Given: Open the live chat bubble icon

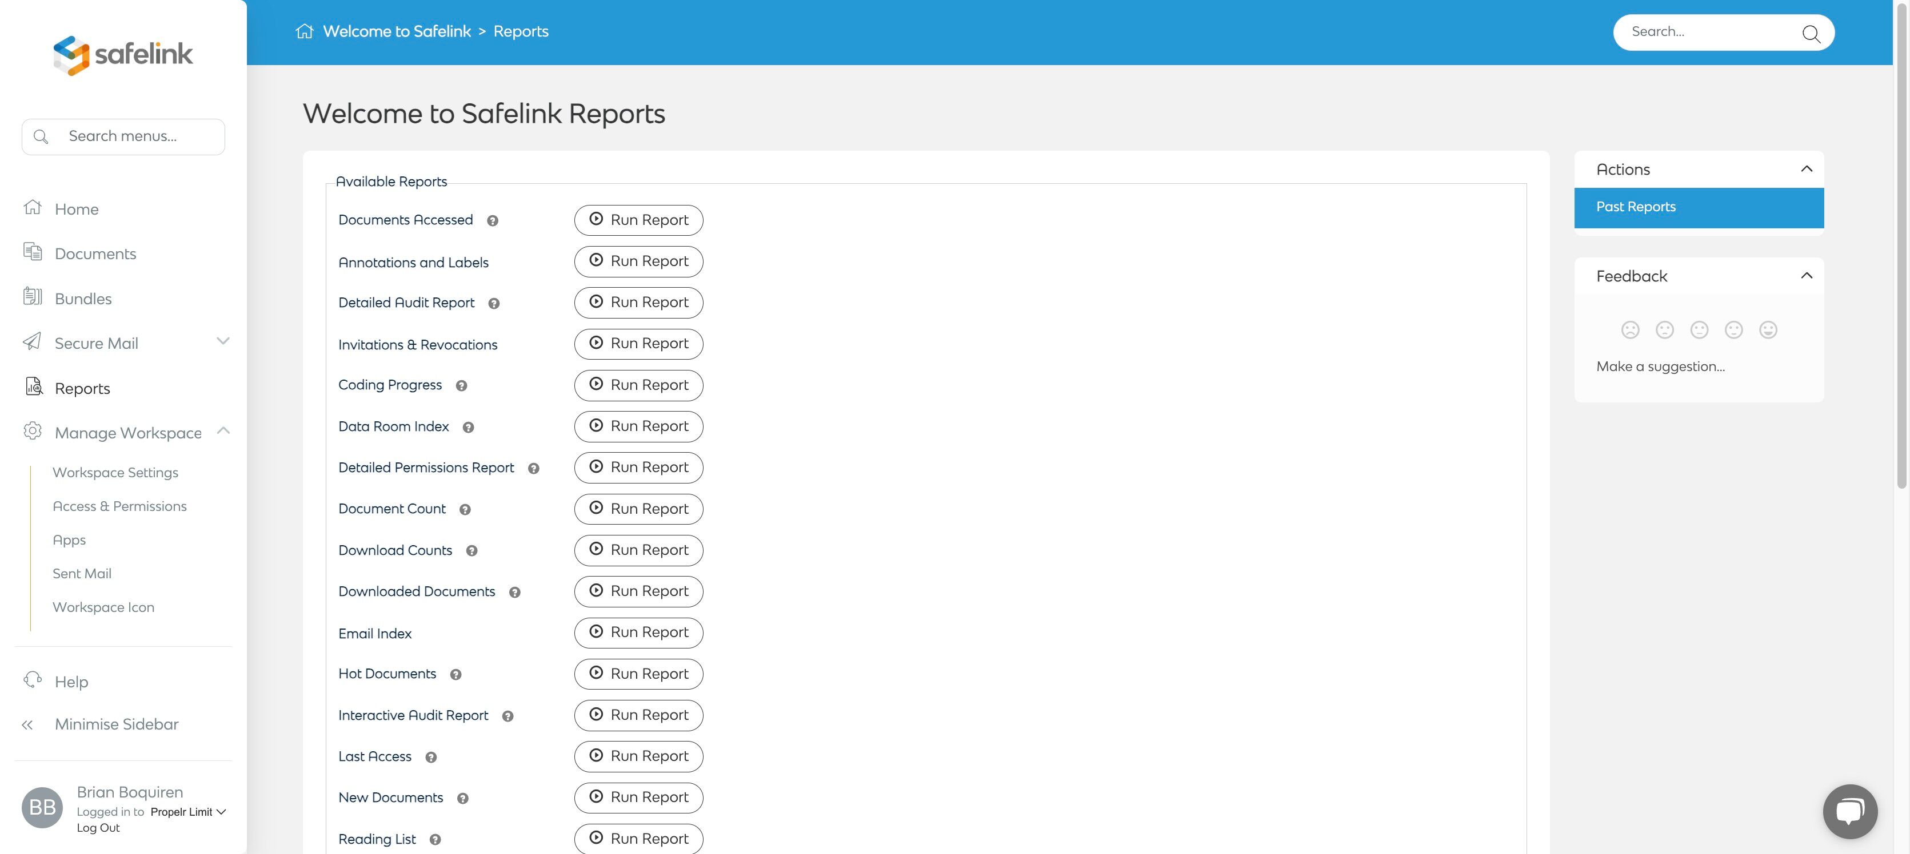Looking at the screenshot, I should point(1849,811).
